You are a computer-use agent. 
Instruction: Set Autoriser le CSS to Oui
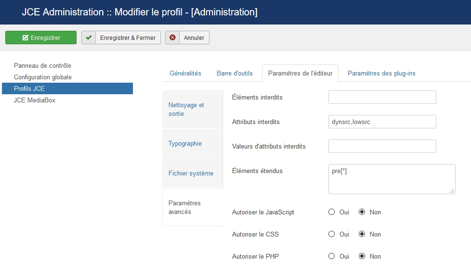click(332, 234)
